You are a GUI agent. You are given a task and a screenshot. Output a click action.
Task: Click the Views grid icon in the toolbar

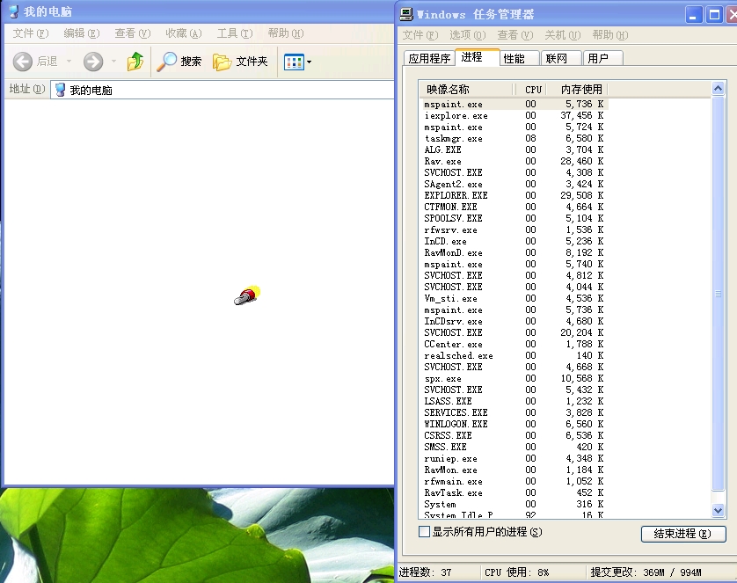293,62
